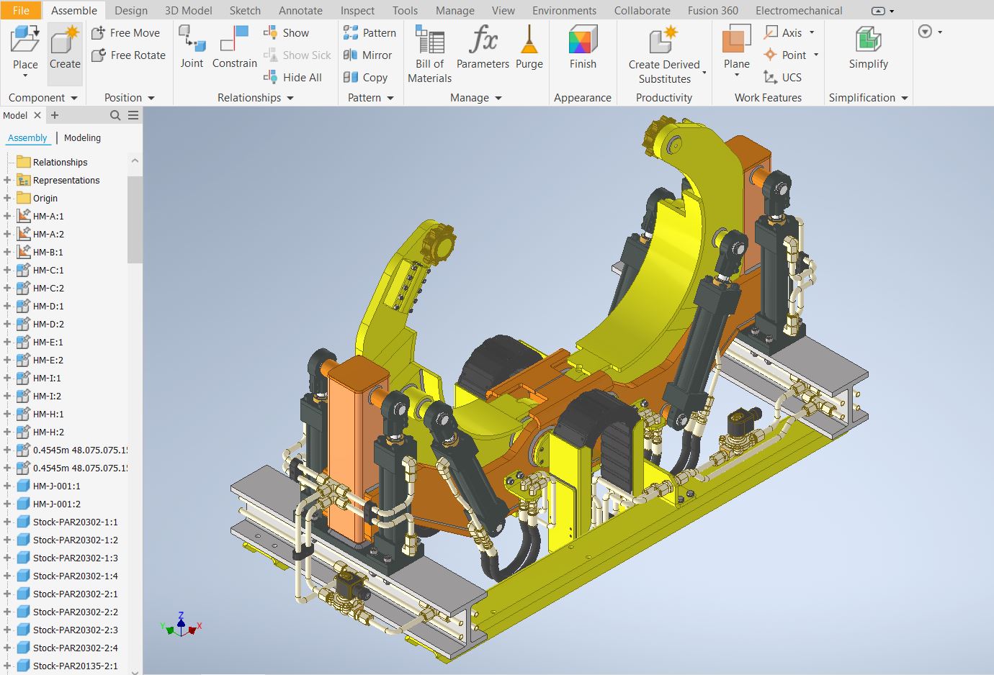Expand the Position panel dropdown
This screenshot has height=675, width=994.
click(151, 98)
